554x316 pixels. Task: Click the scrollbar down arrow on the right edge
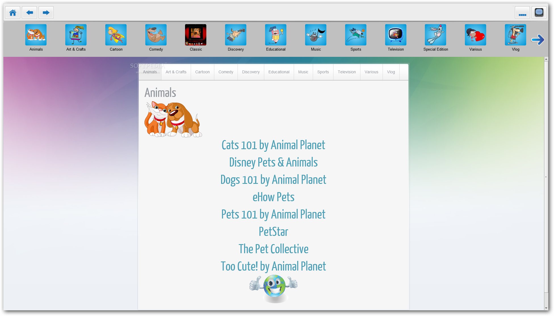(546, 308)
